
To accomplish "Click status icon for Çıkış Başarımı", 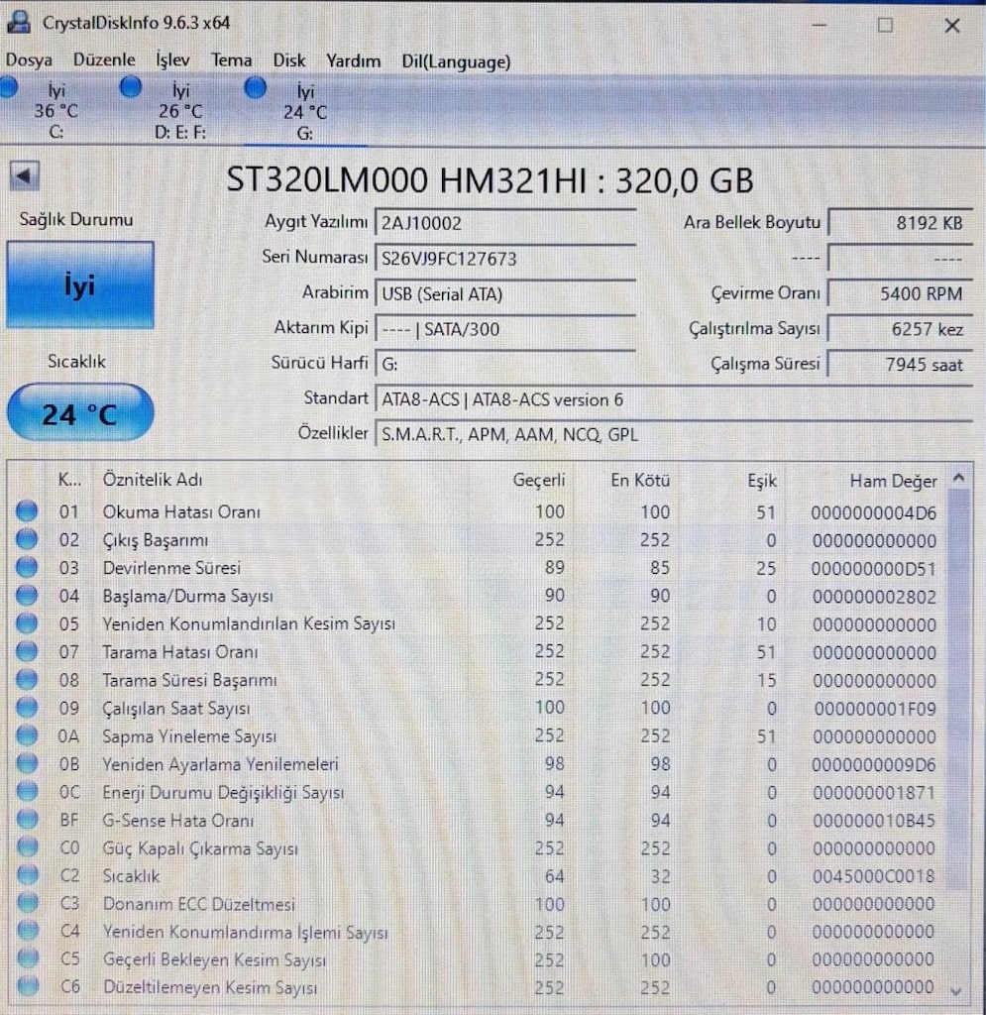I will coord(27,539).
